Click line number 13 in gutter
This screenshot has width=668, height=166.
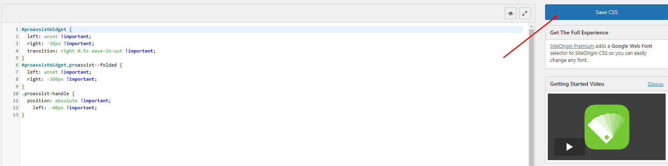click(16, 115)
